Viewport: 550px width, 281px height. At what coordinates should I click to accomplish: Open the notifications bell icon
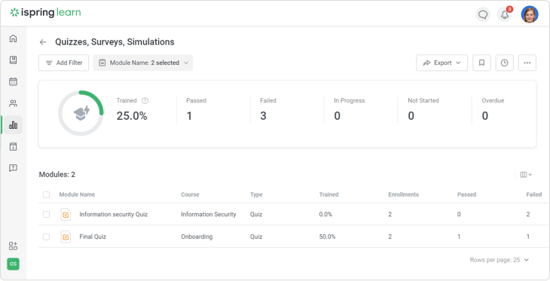tap(505, 15)
